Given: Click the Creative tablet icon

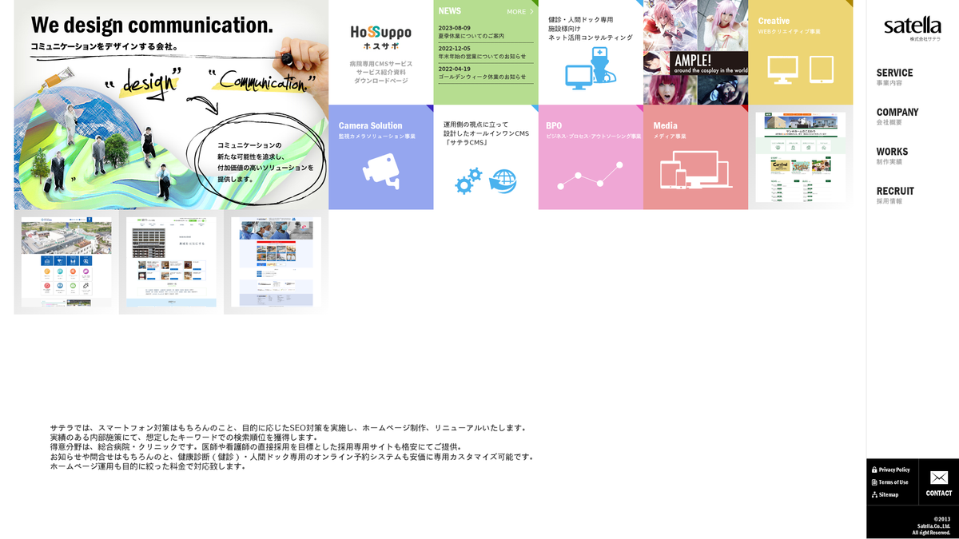Looking at the screenshot, I should (822, 69).
